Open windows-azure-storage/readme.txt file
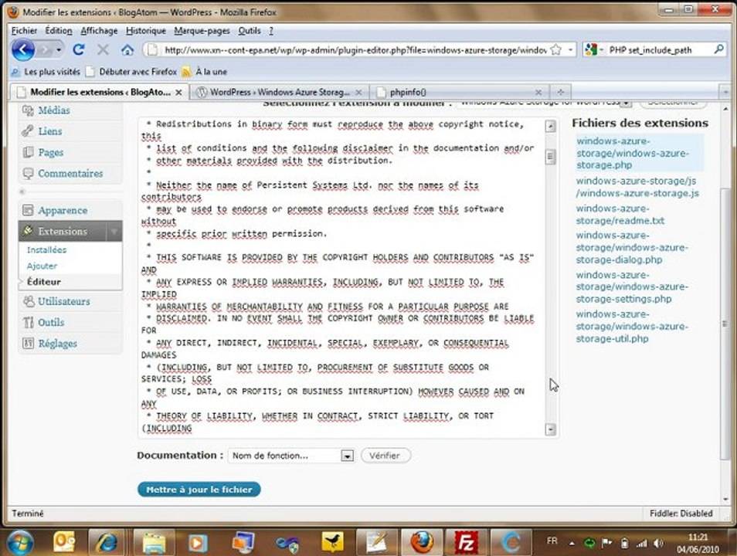The image size is (737, 556). (x=620, y=215)
